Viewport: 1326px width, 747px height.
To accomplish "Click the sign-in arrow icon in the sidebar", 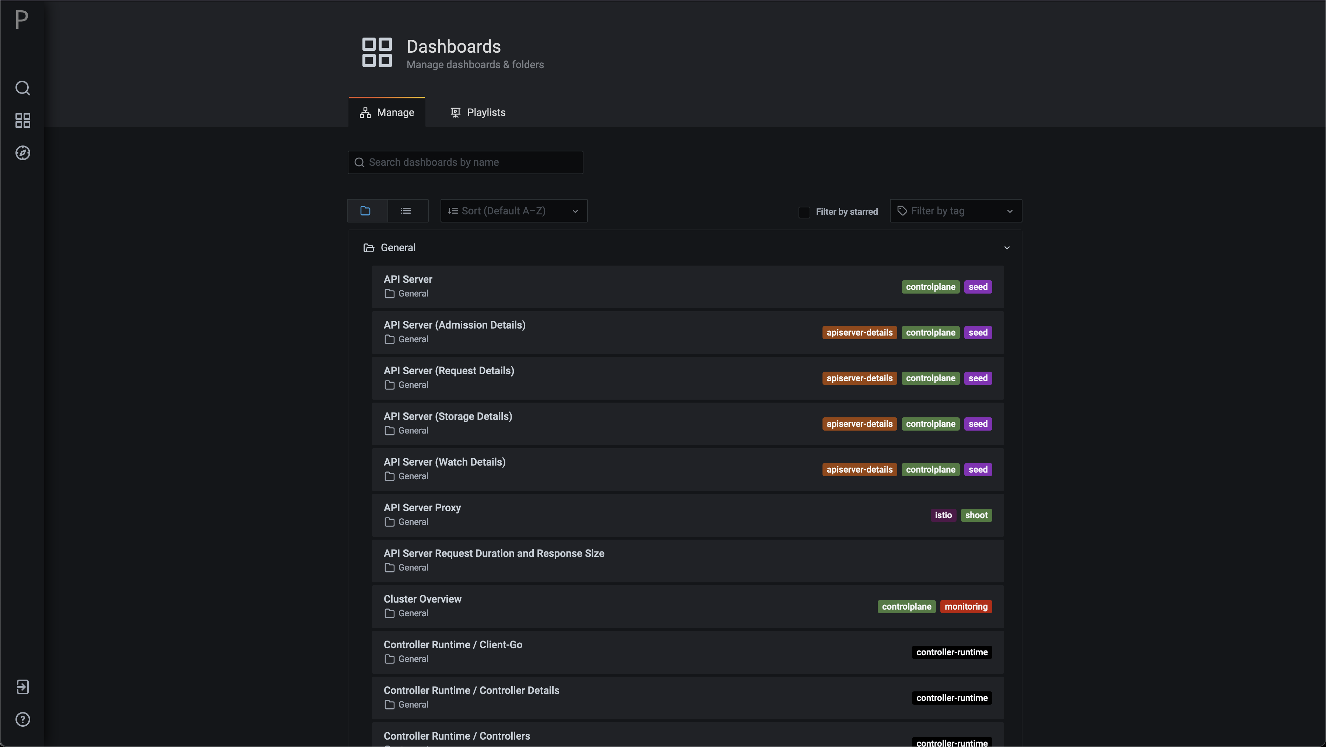I will (22, 687).
